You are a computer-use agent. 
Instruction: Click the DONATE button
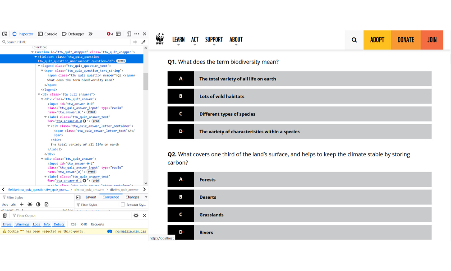(405, 40)
